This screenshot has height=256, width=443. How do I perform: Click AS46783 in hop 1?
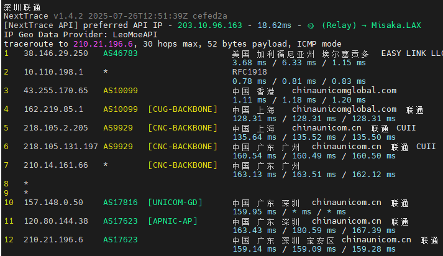click(x=121, y=53)
